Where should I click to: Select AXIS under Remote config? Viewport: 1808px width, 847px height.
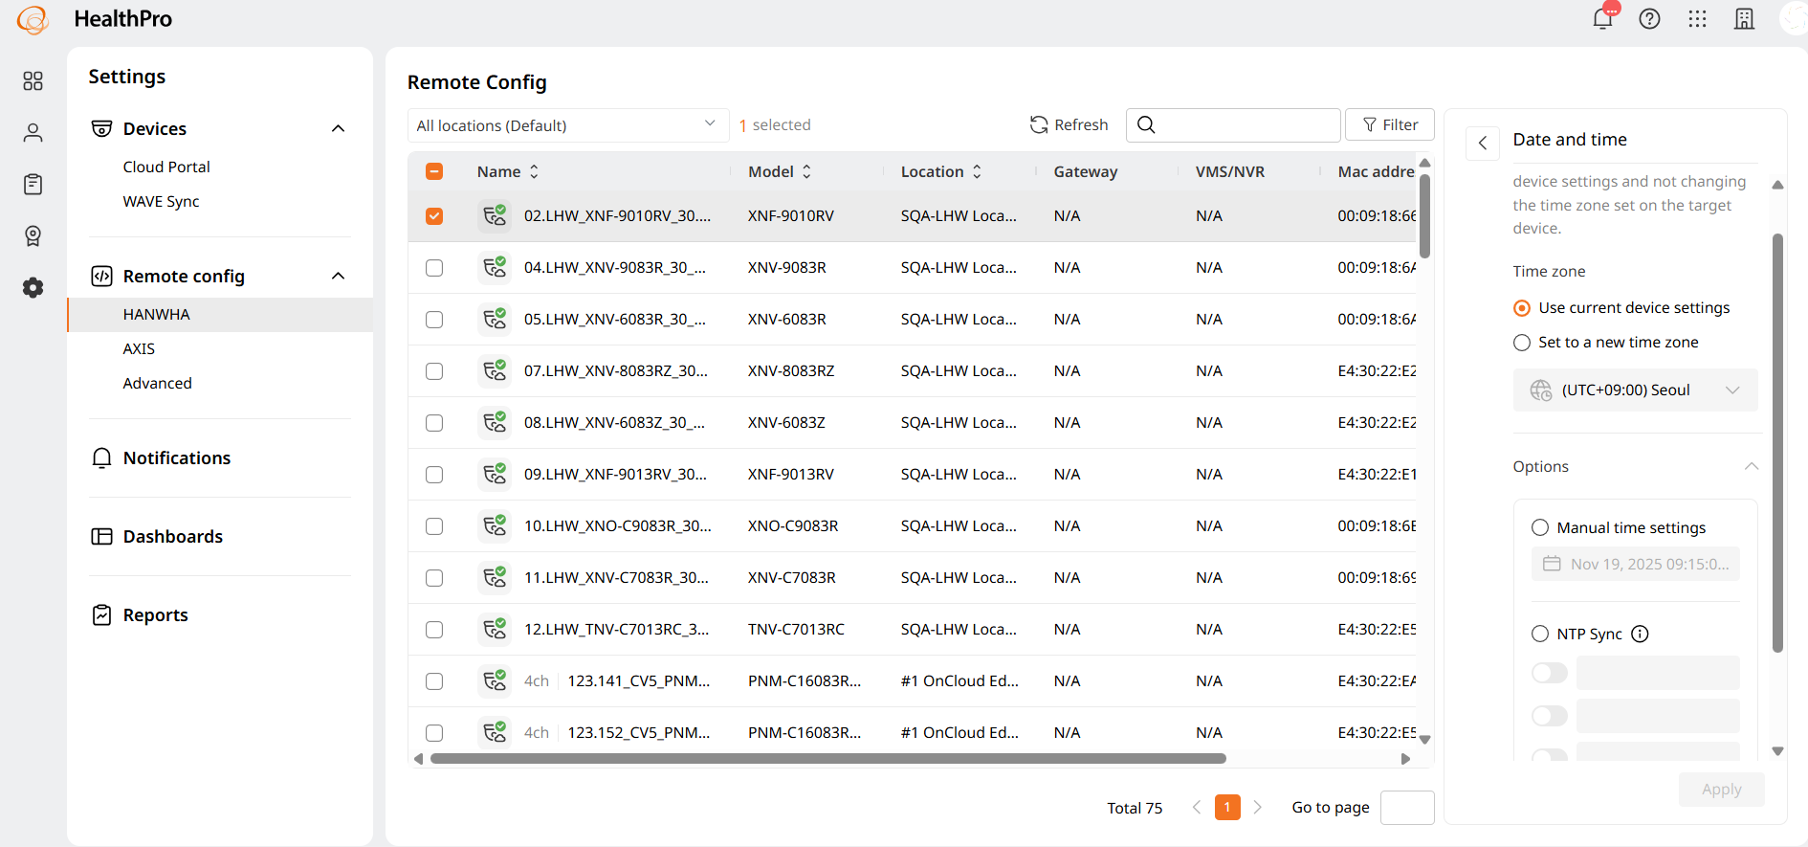click(x=139, y=349)
